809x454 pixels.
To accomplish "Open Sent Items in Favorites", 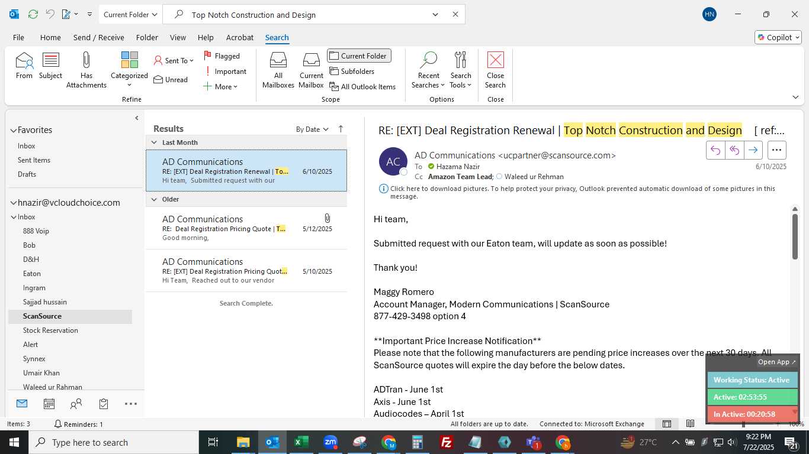I will [x=34, y=160].
